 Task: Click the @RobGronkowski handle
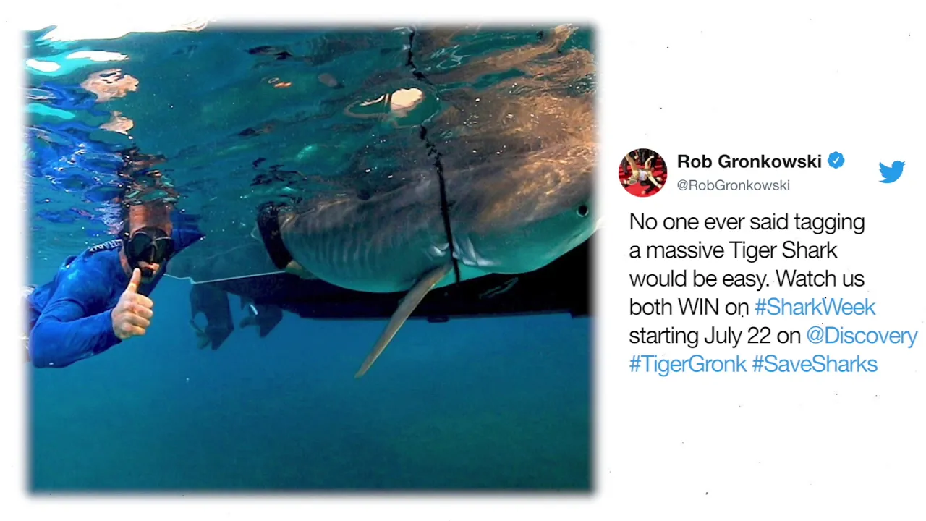(733, 185)
